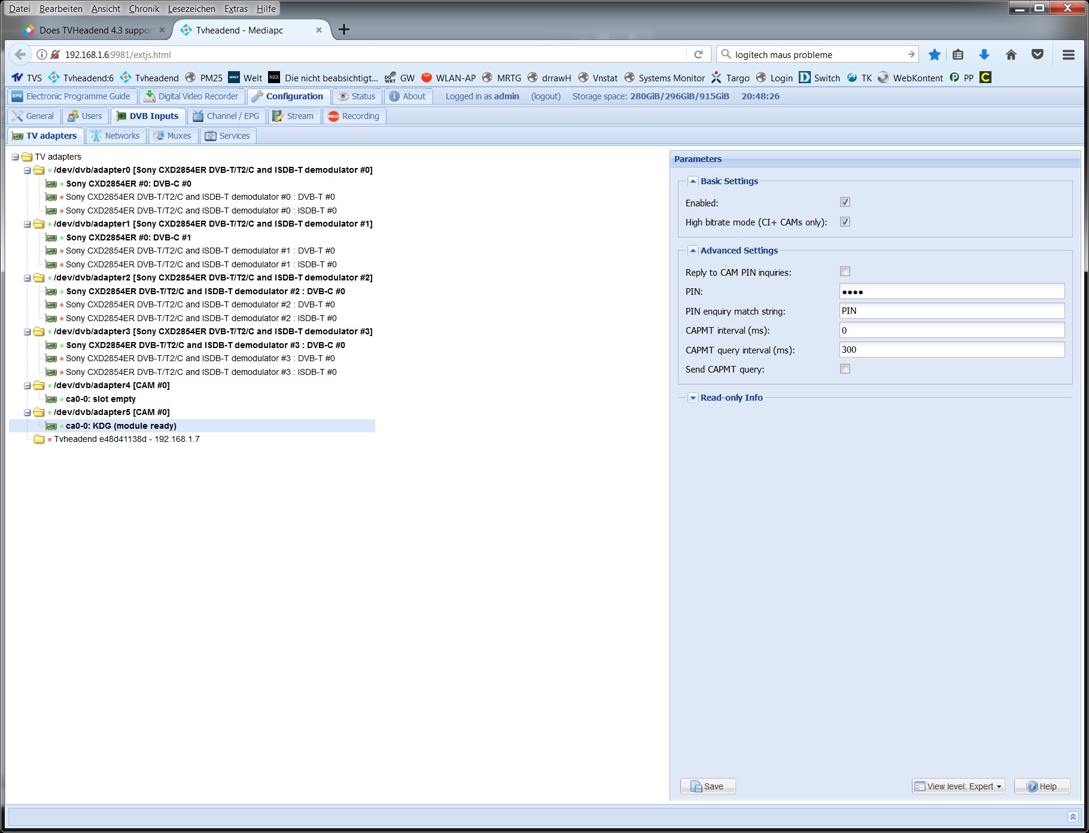Open the Firefox hamburger menu

(1068, 54)
